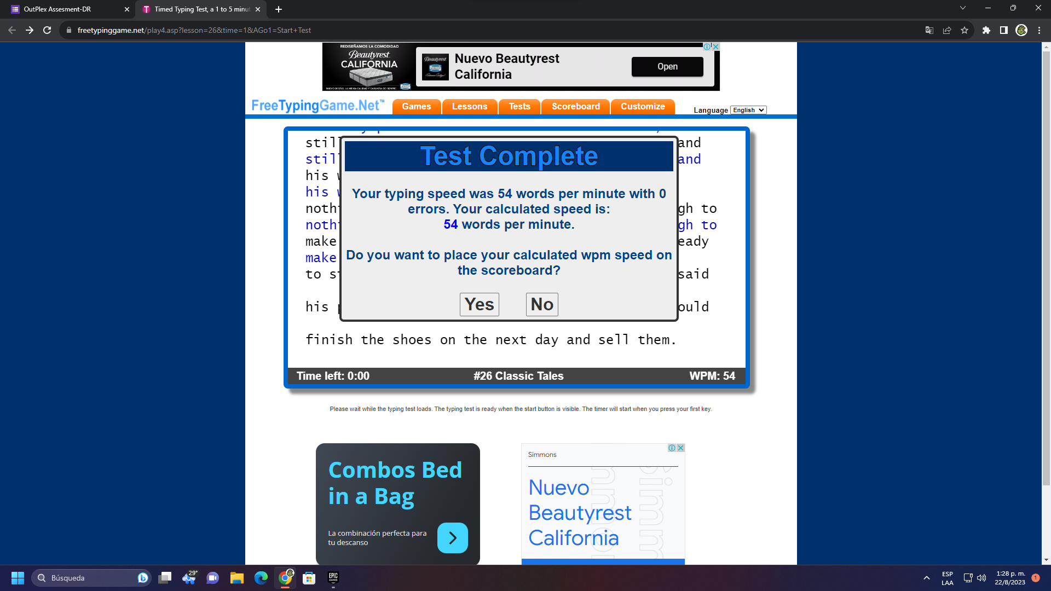Toggle the browser side panel
The image size is (1051, 591).
point(1004,30)
